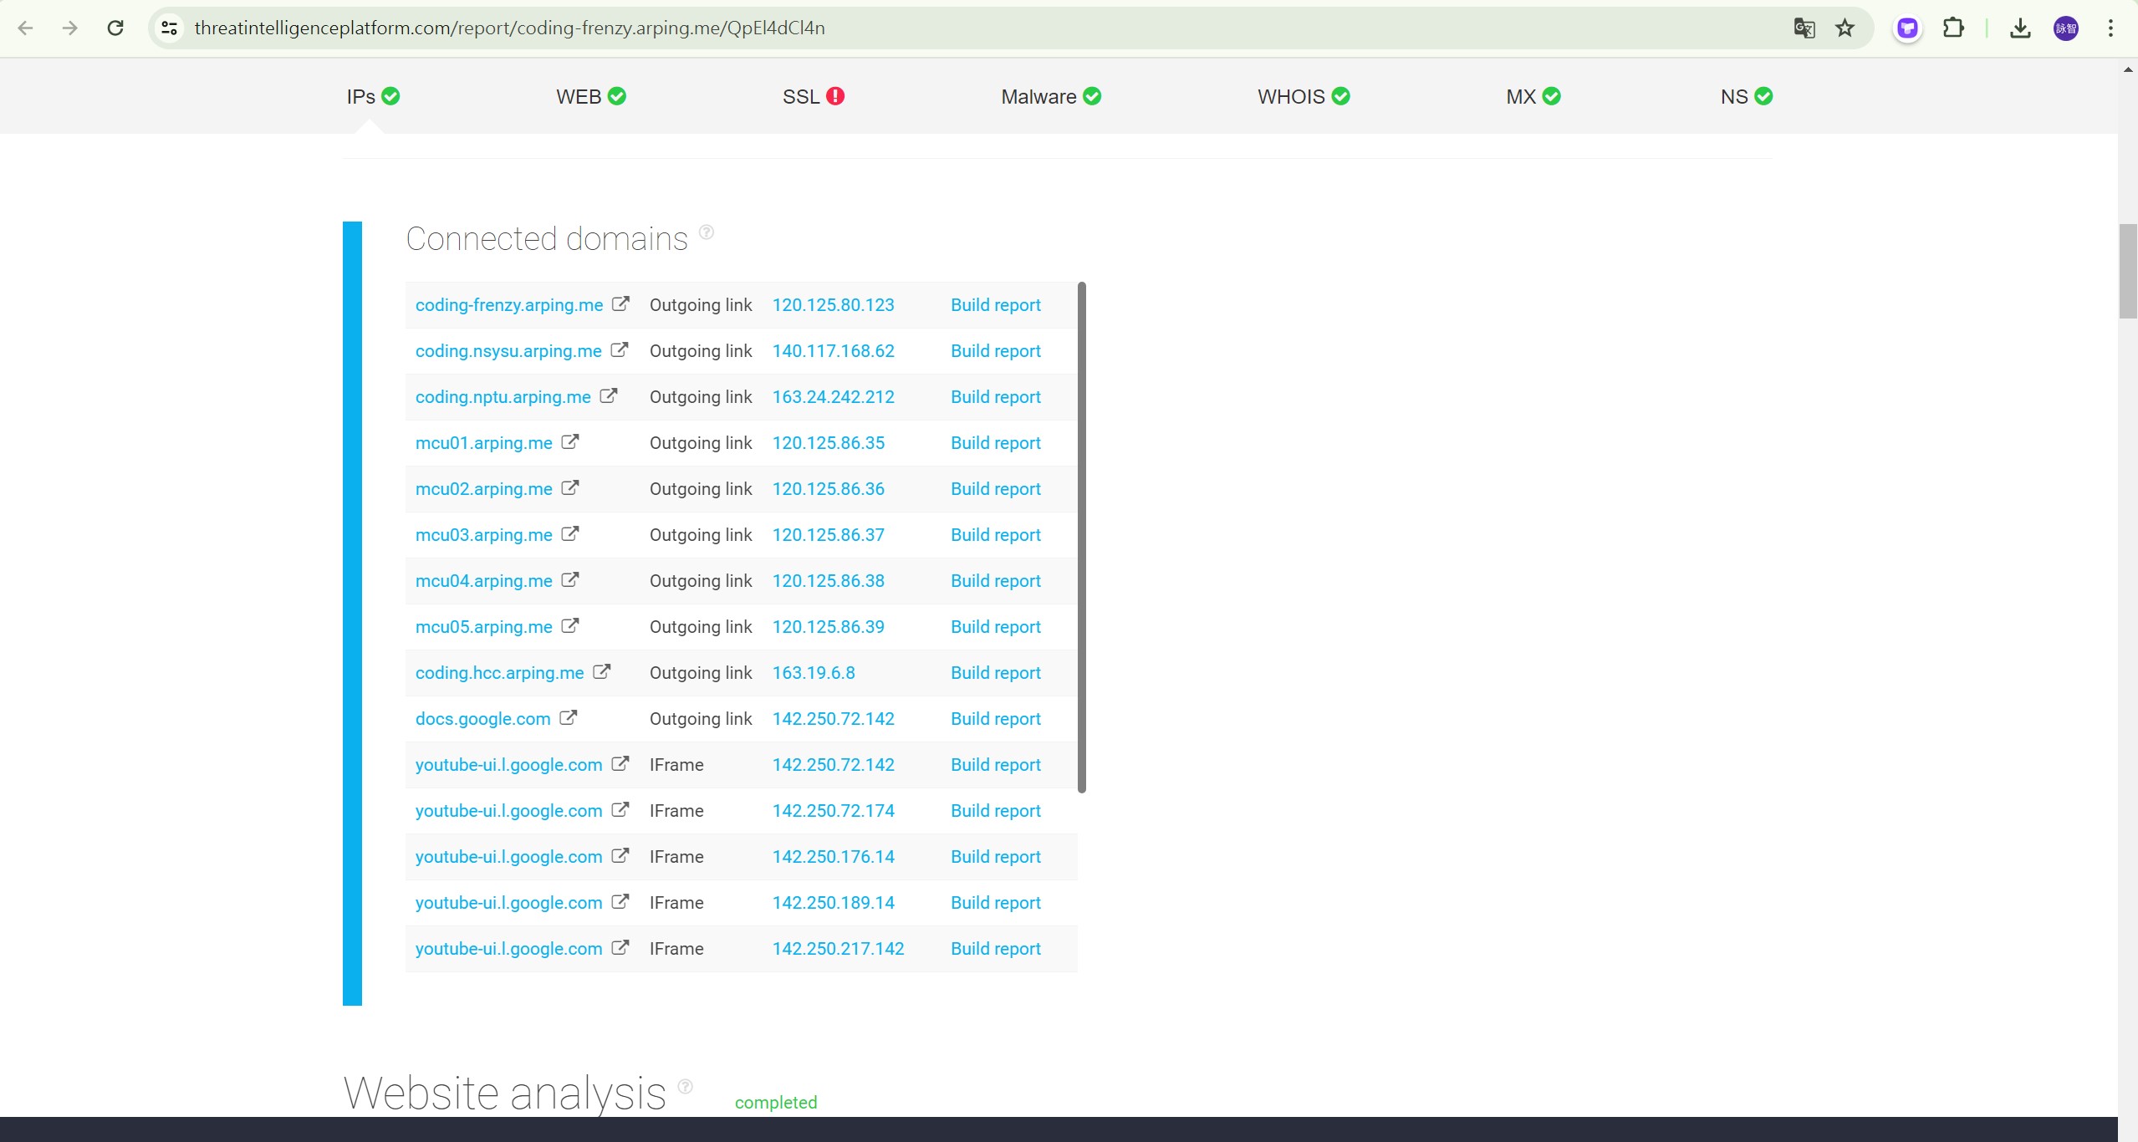This screenshot has height=1142, width=2138.
Task: Build report for coding.nsysu.arping.me
Action: point(995,351)
